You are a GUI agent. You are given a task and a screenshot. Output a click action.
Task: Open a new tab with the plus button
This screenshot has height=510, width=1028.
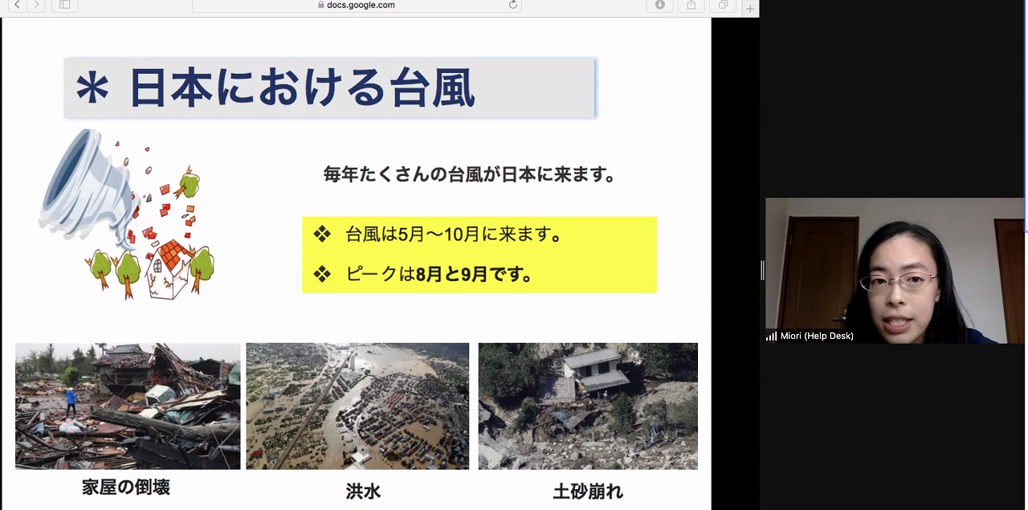[750, 8]
